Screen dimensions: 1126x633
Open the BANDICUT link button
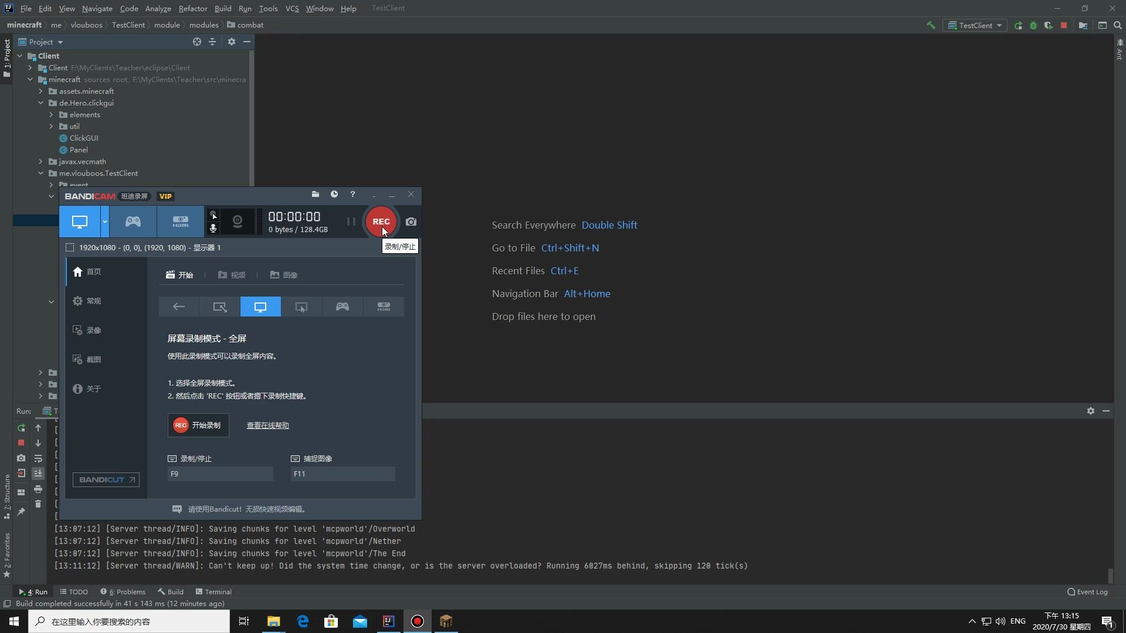click(106, 479)
